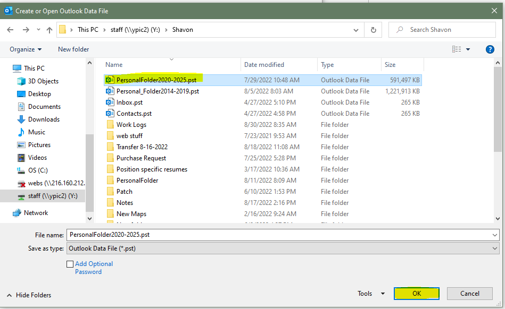Click the web stuff folder icon
Screen dimensions: 505x309
(110, 136)
